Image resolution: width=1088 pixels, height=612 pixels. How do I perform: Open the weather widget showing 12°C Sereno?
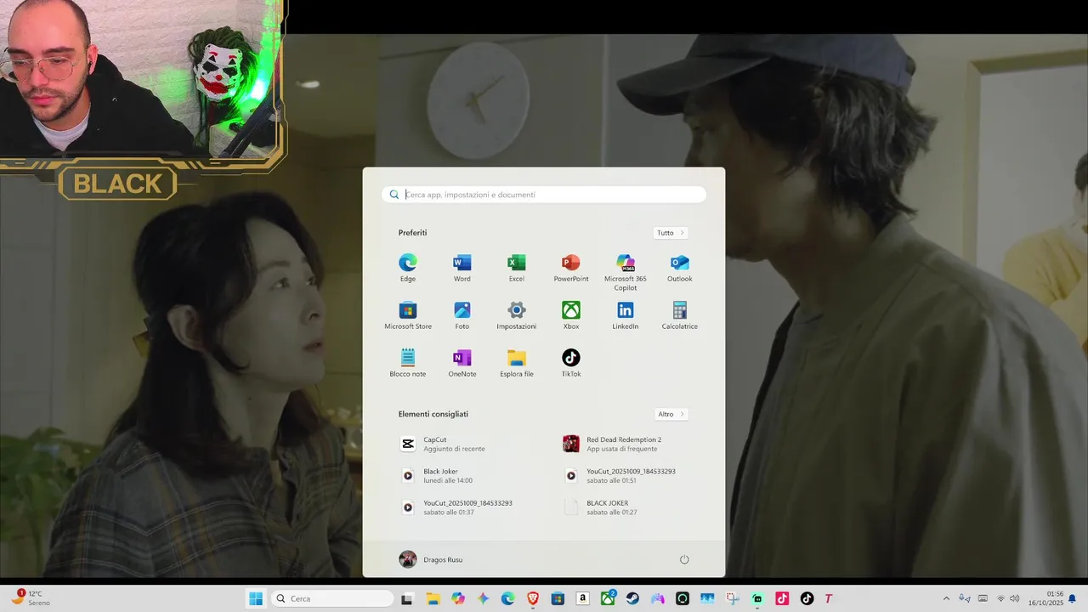[x=31, y=598]
